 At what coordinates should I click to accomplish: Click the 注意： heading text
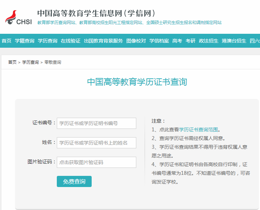tap(158, 121)
